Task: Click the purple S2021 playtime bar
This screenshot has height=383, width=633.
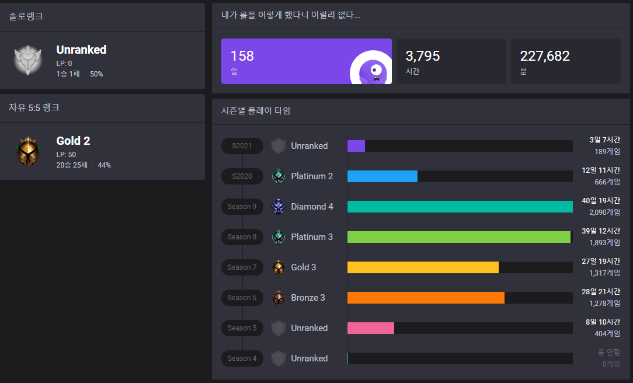Action: pos(356,146)
